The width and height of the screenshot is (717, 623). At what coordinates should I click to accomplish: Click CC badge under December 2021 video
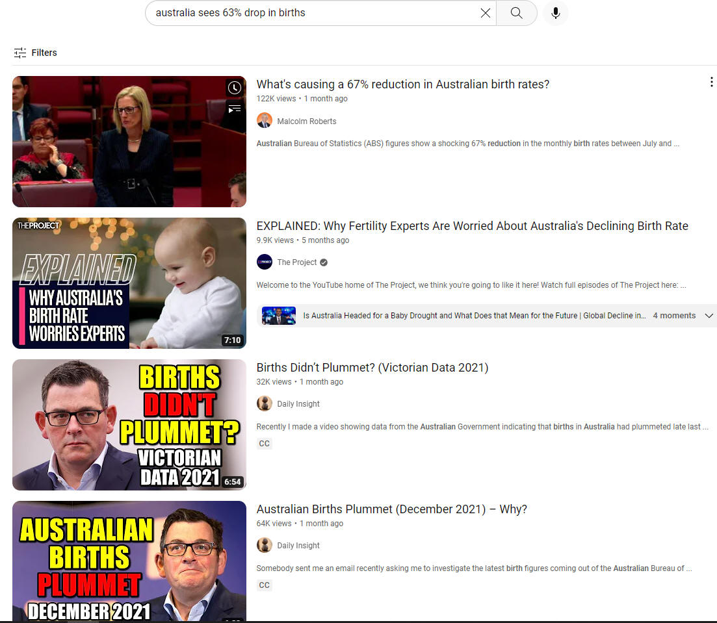tap(265, 585)
